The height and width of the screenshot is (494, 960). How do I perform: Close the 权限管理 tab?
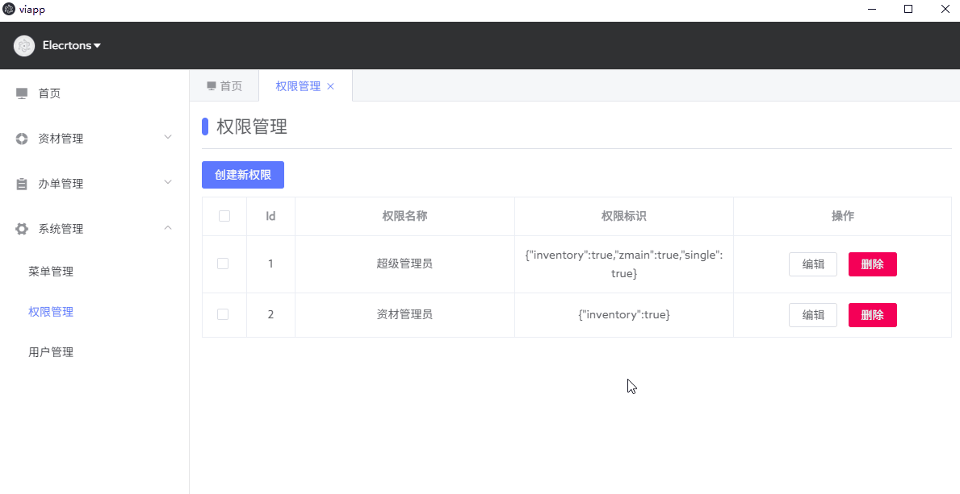point(329,85)
